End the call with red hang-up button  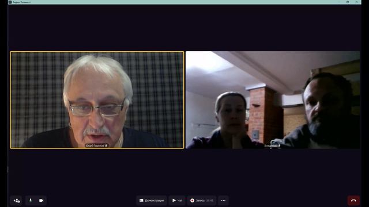[353, 201]
